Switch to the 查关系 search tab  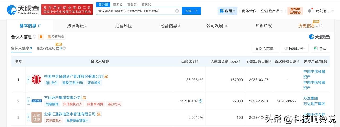tap(132, 4)
